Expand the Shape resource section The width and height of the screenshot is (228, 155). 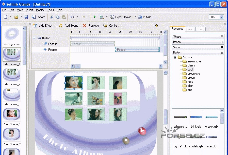tap(222, 37)
